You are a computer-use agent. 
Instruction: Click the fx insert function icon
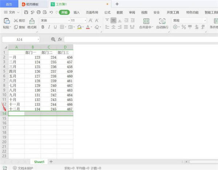click(60, 39)
